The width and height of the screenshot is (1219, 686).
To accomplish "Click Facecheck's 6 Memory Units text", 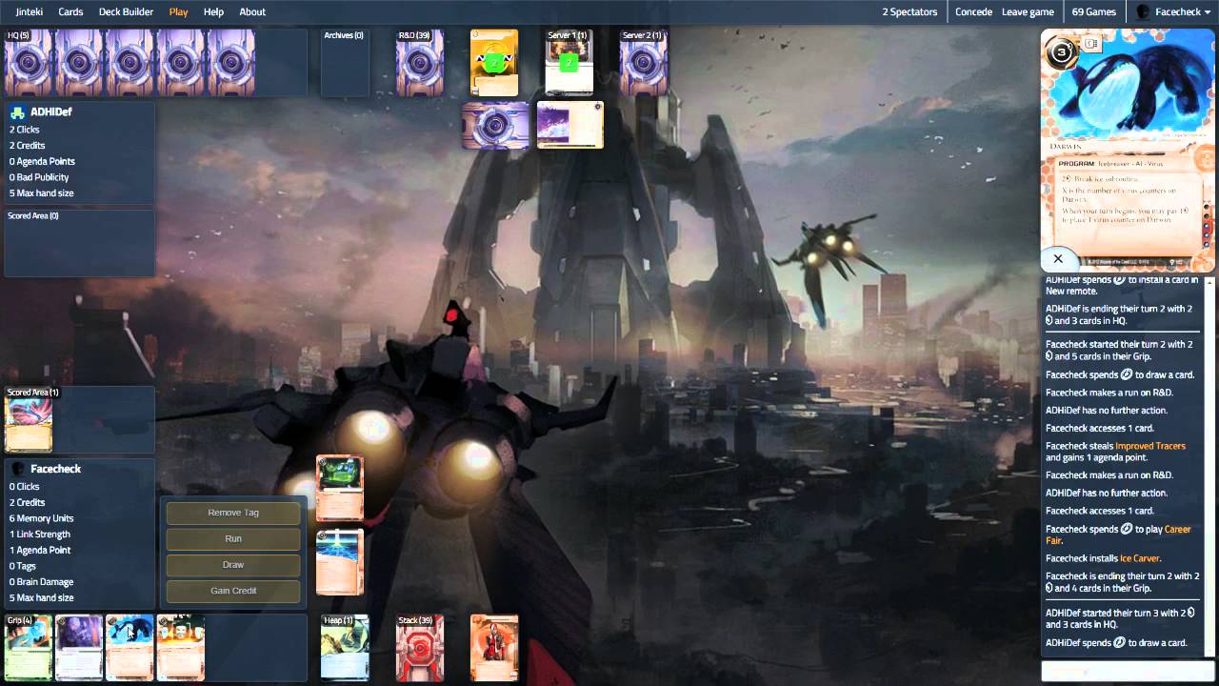I will tap(41, 518).
